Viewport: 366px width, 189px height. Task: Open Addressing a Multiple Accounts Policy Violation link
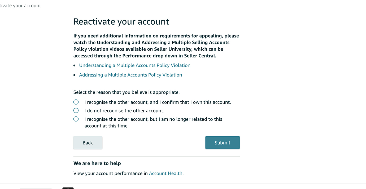tap(130, 75)
